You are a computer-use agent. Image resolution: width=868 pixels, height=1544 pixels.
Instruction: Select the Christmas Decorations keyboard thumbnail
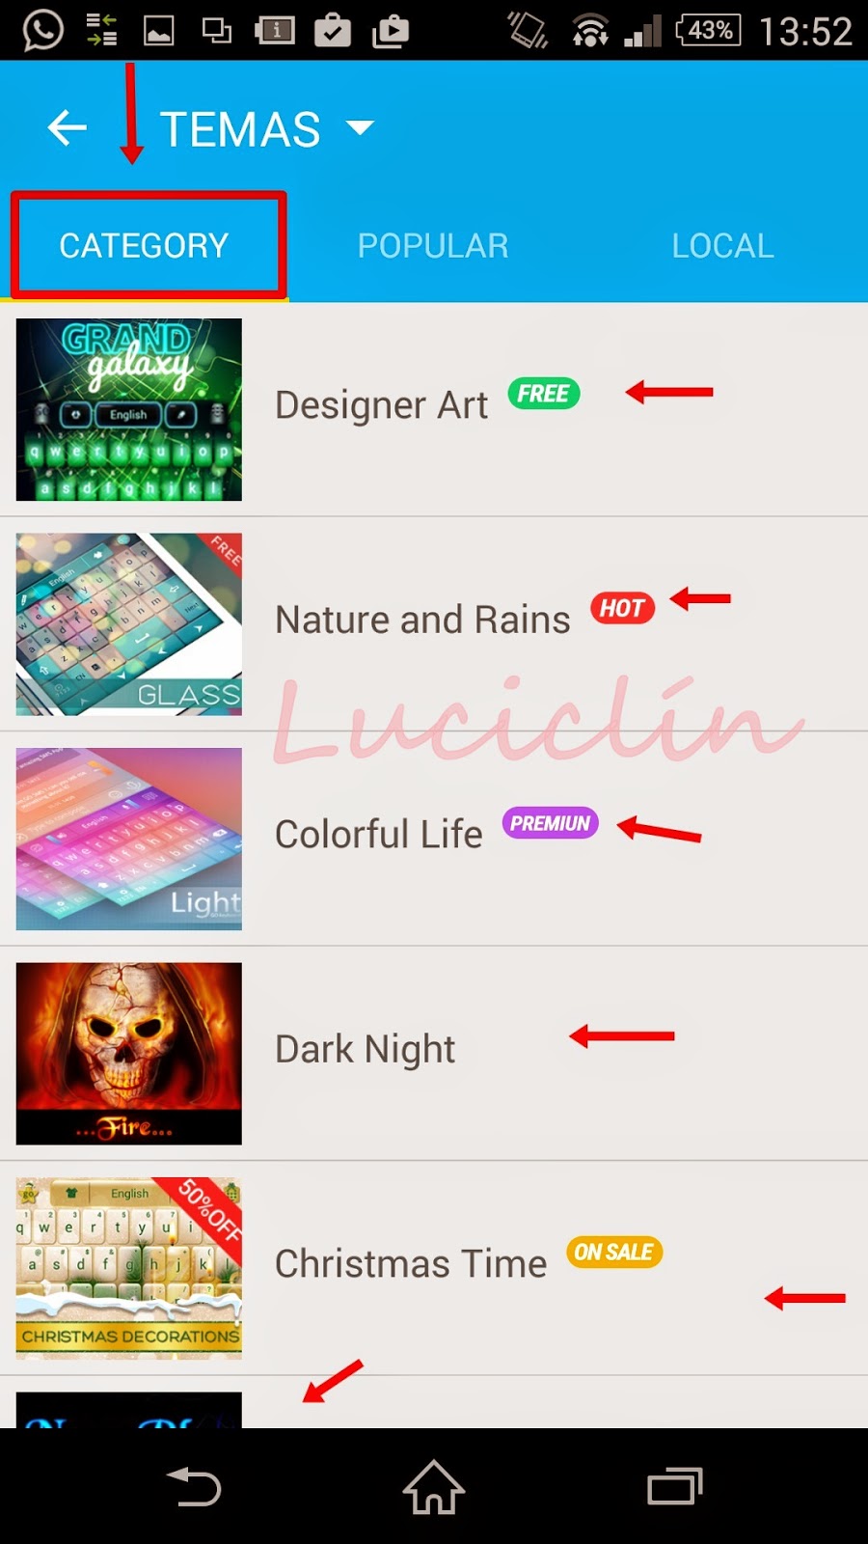[129, 1268]
